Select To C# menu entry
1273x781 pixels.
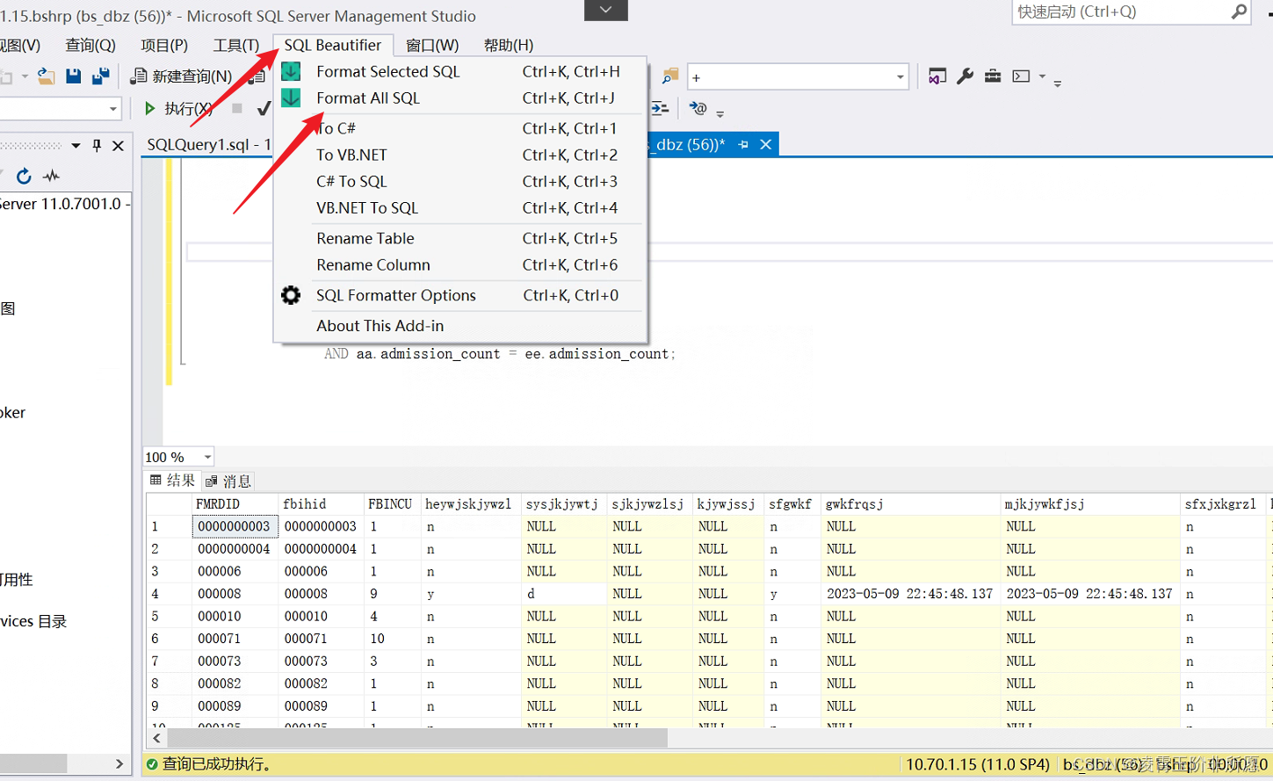point(460,128)
